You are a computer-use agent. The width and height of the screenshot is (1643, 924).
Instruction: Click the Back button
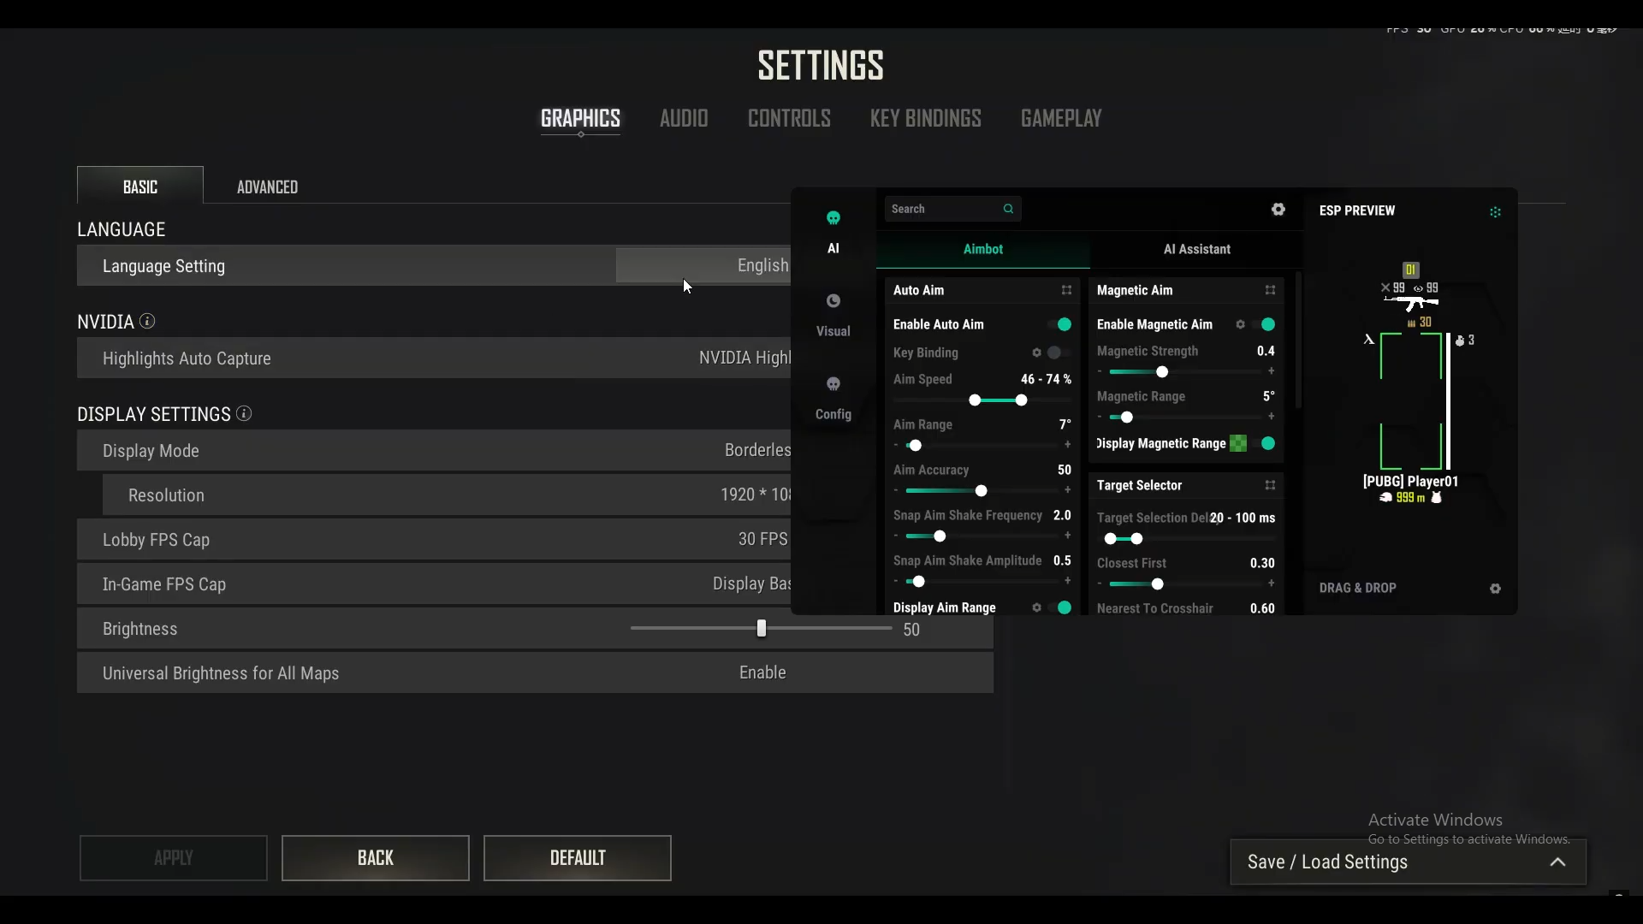pyautogui.click(x=375, y=858)
